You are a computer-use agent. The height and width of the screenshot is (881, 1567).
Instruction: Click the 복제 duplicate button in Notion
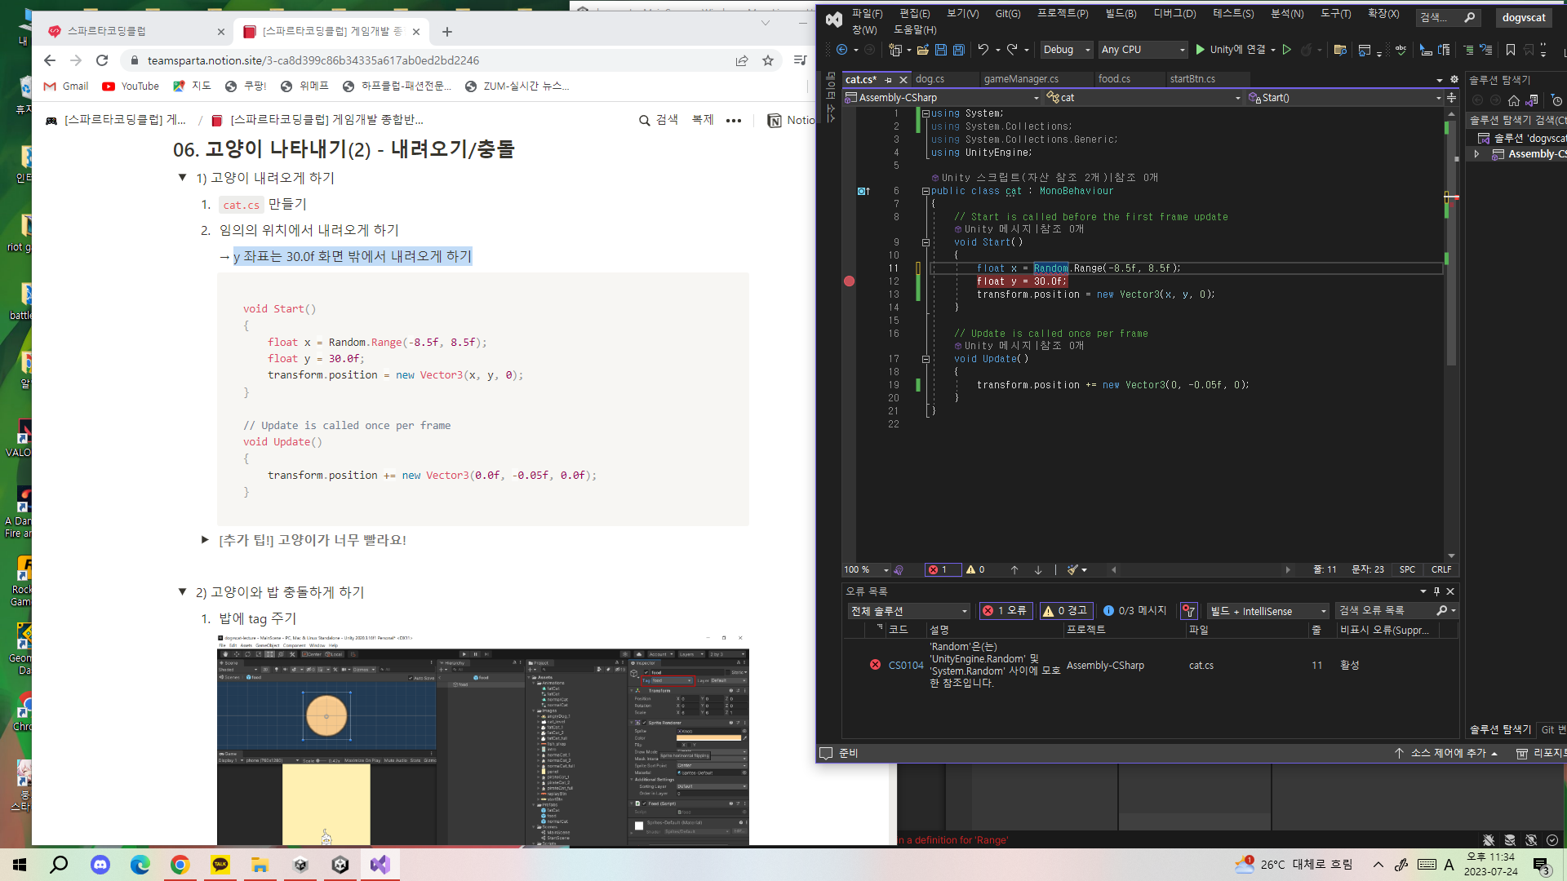point(703,120)
